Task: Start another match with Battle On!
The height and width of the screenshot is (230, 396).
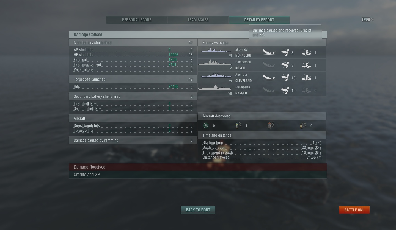Action: [x=354, y=210]
